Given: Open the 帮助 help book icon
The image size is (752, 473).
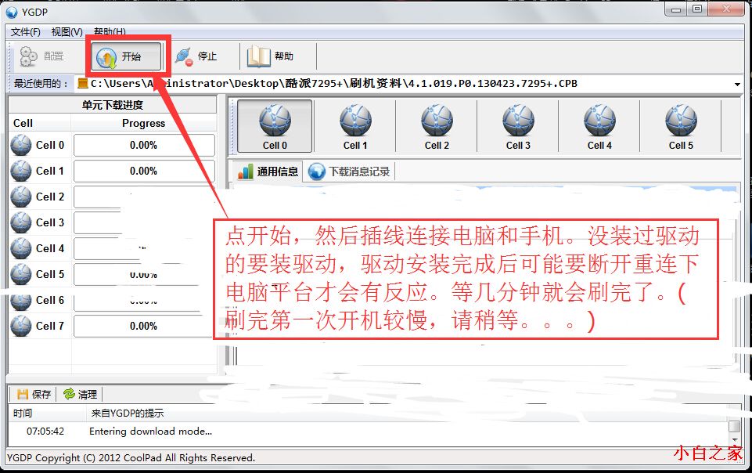Looking at the screenshot, I should click(258, 56).
